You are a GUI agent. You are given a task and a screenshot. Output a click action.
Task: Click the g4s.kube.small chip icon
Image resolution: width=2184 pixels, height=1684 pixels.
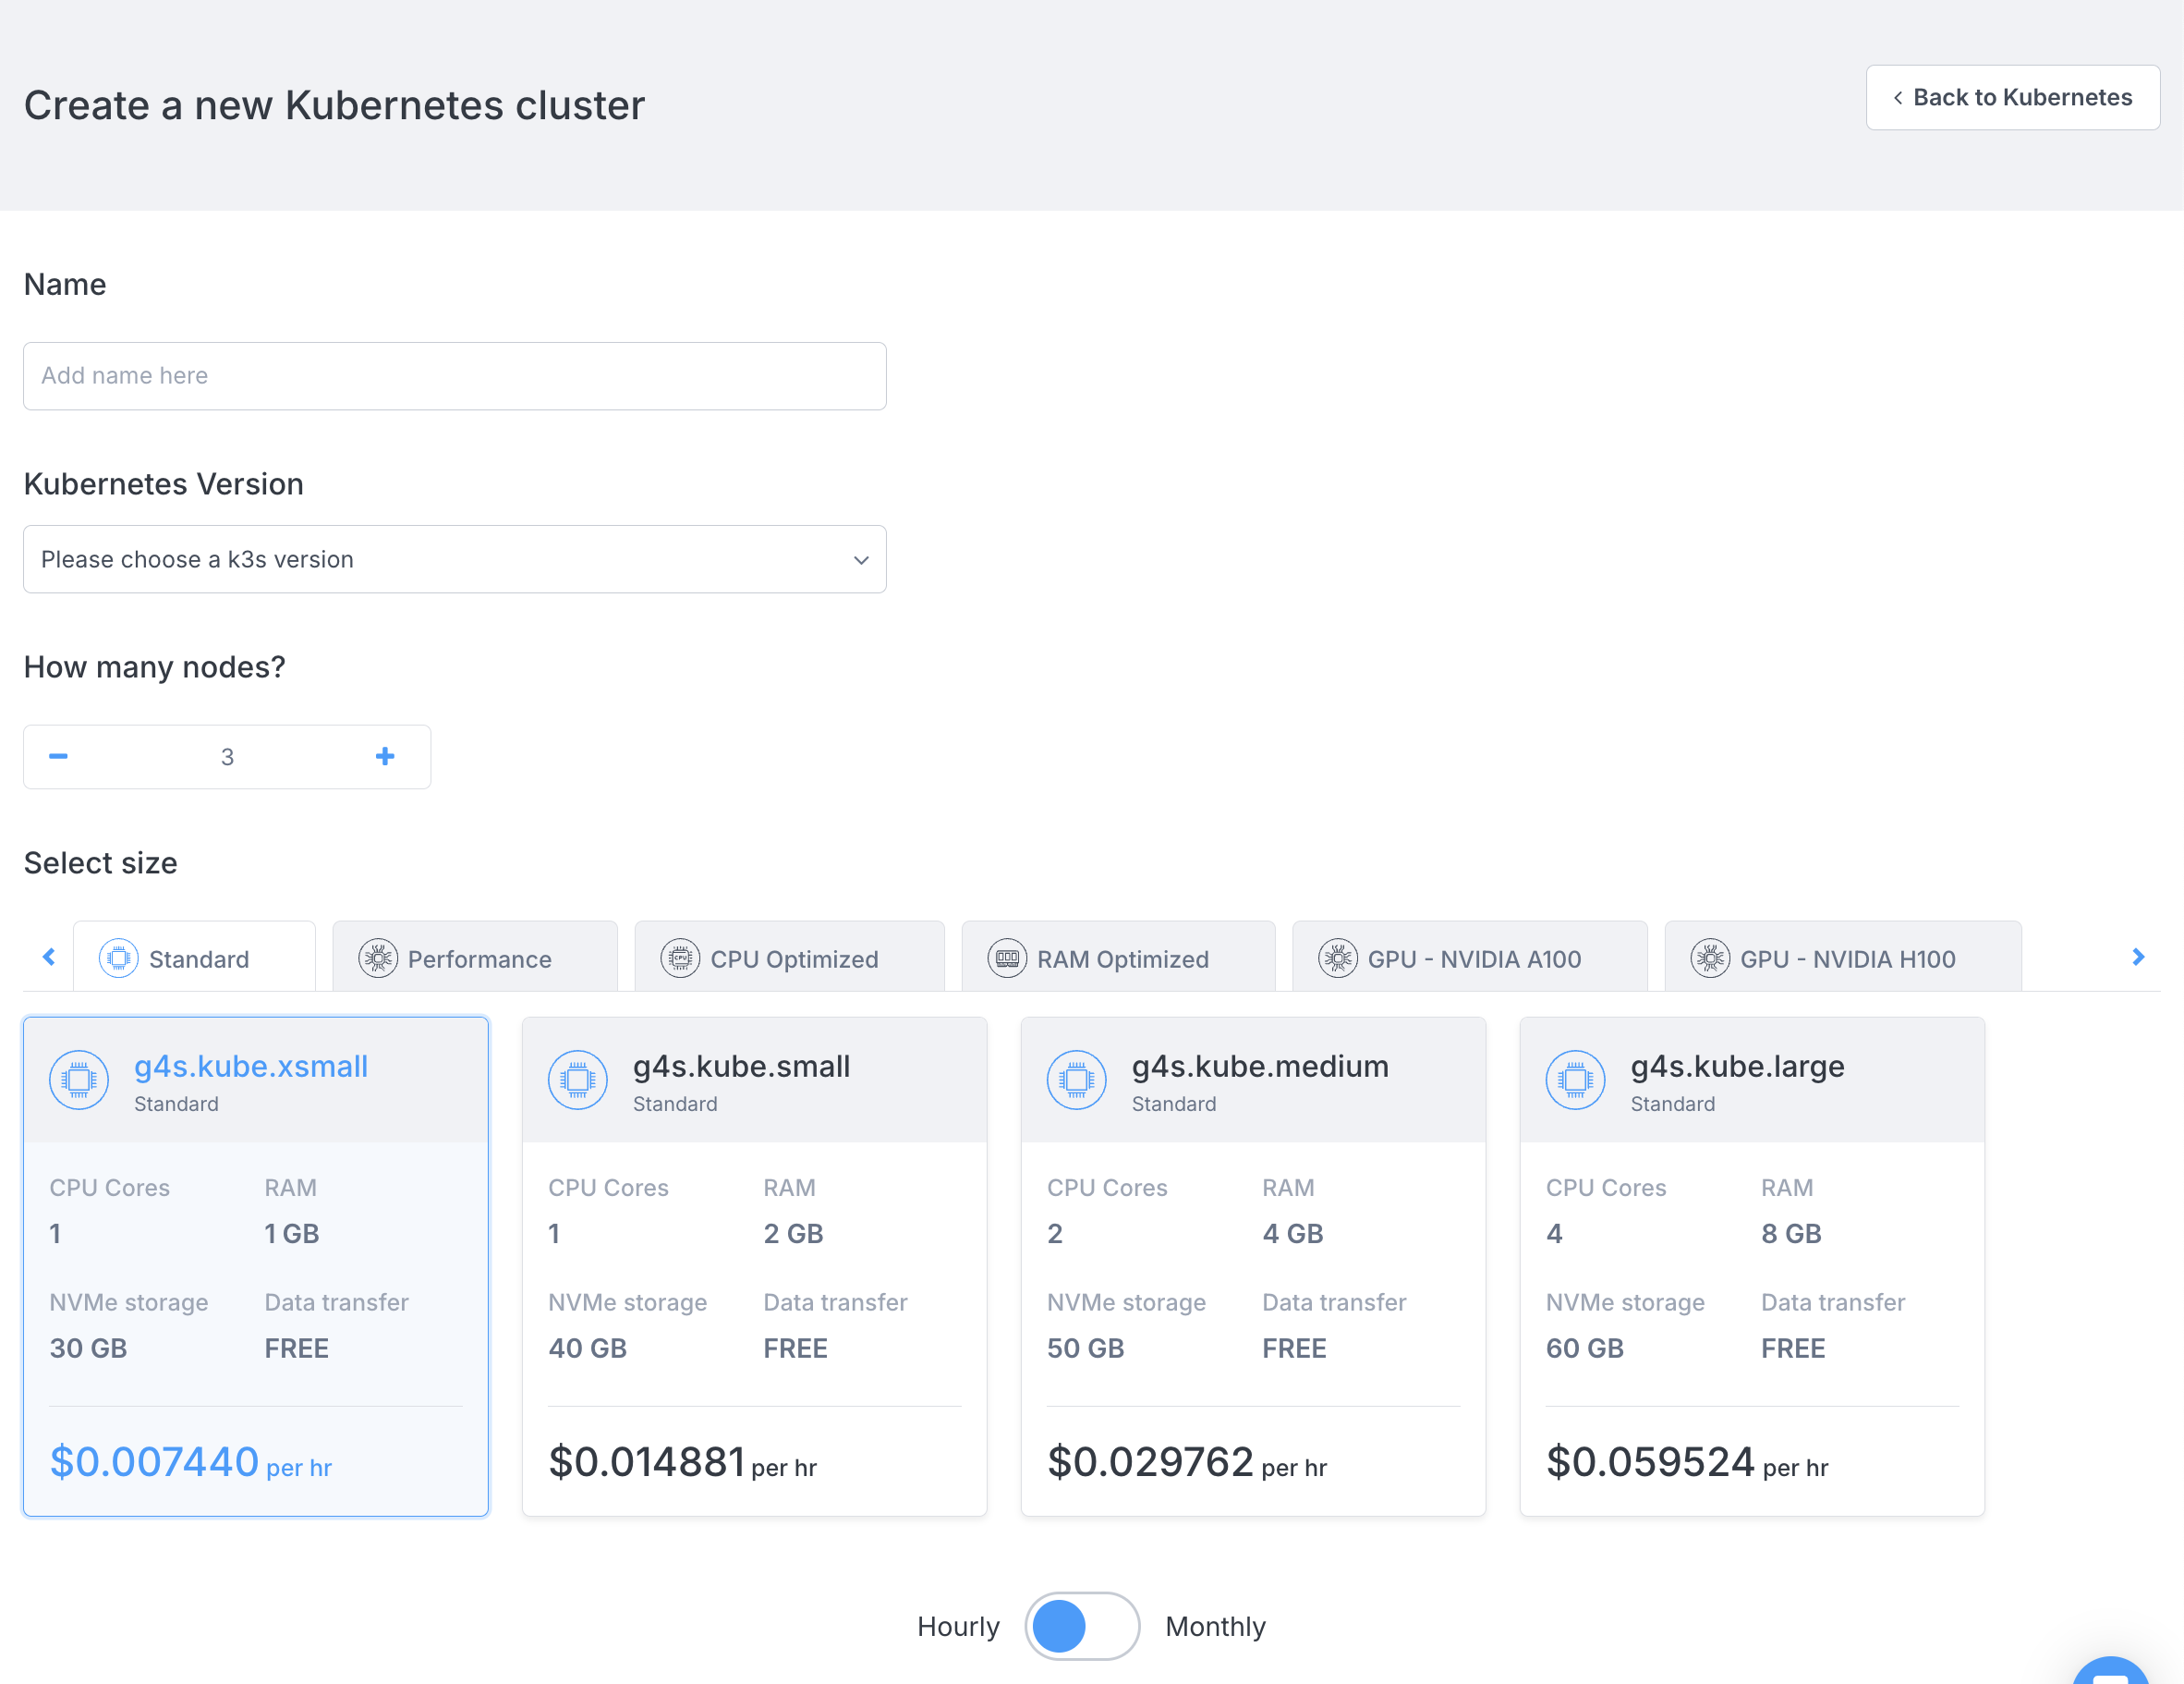[577, 1080]
